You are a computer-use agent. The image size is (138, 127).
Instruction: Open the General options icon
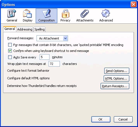coord(12,13)
